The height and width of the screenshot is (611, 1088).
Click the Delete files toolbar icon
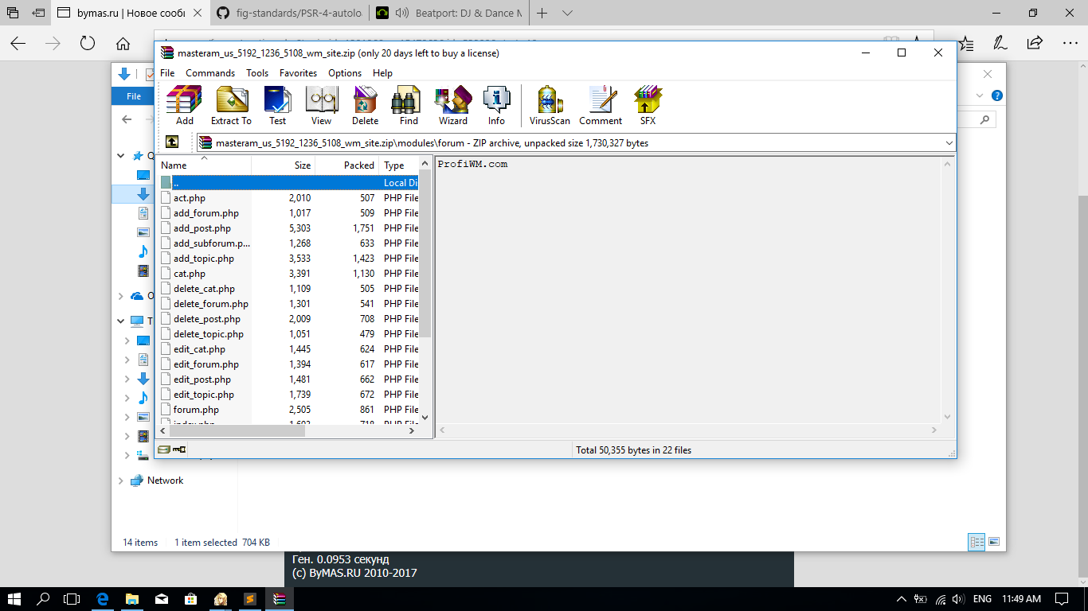click(x=365, y=105)
